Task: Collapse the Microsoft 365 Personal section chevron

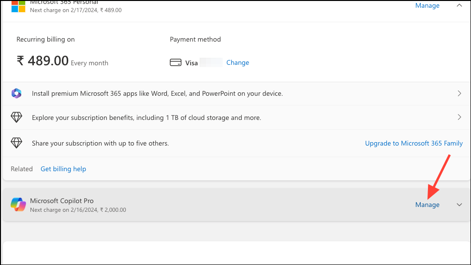Action: point(459,5)
